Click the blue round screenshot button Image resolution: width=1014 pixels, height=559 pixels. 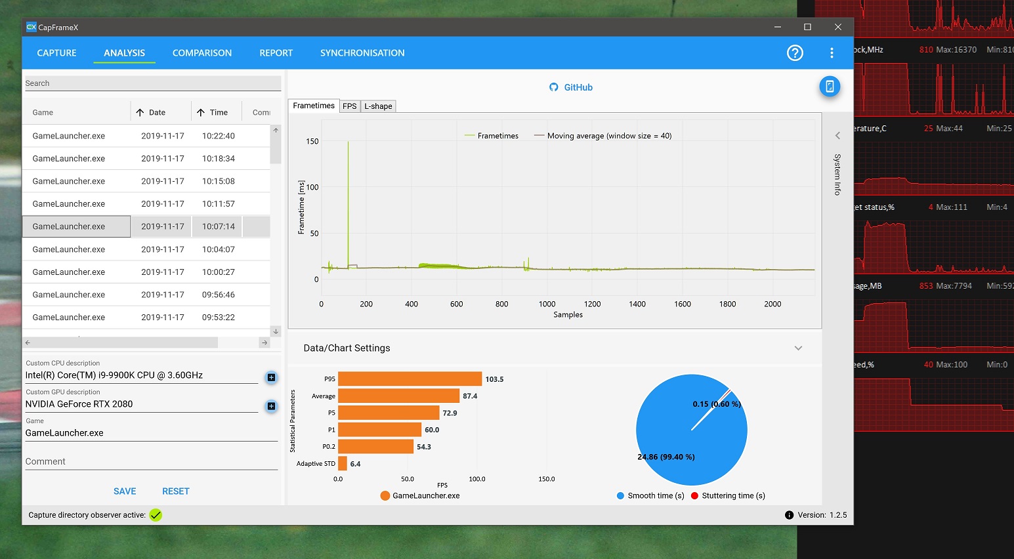pyautogui.click(x=830, y=87)
